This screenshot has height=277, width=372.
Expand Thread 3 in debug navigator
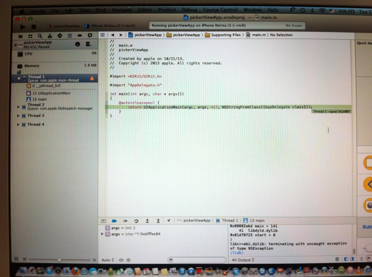coord(18,116)
